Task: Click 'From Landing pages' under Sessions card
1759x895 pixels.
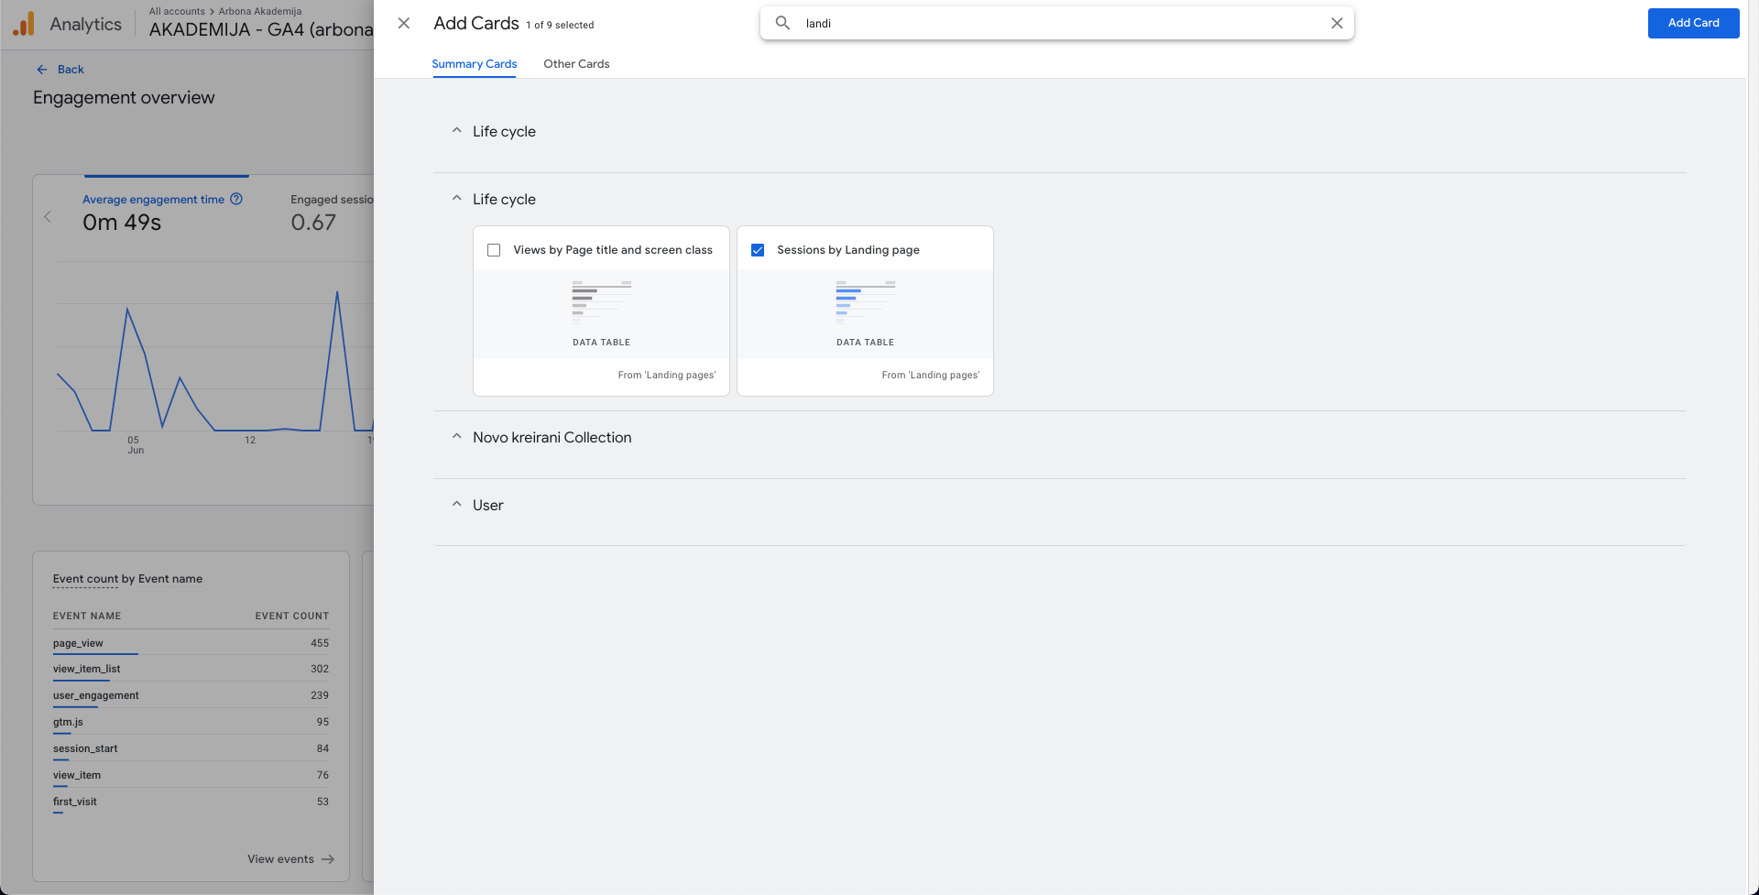Action: [x=930, y=376]
